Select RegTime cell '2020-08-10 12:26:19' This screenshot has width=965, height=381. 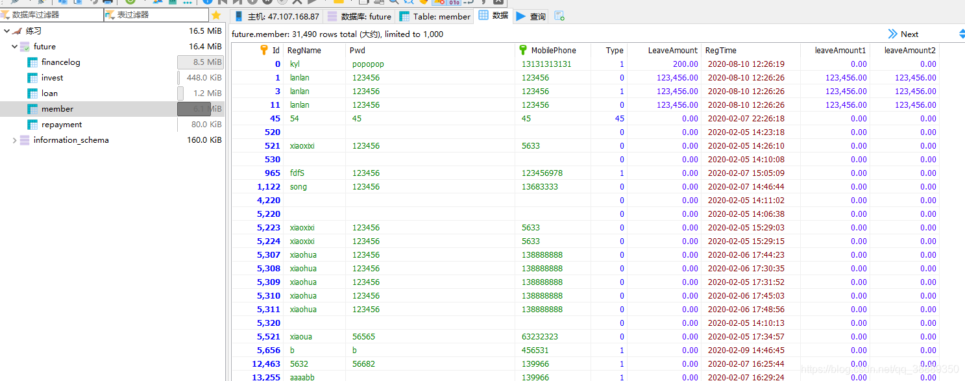746,64
